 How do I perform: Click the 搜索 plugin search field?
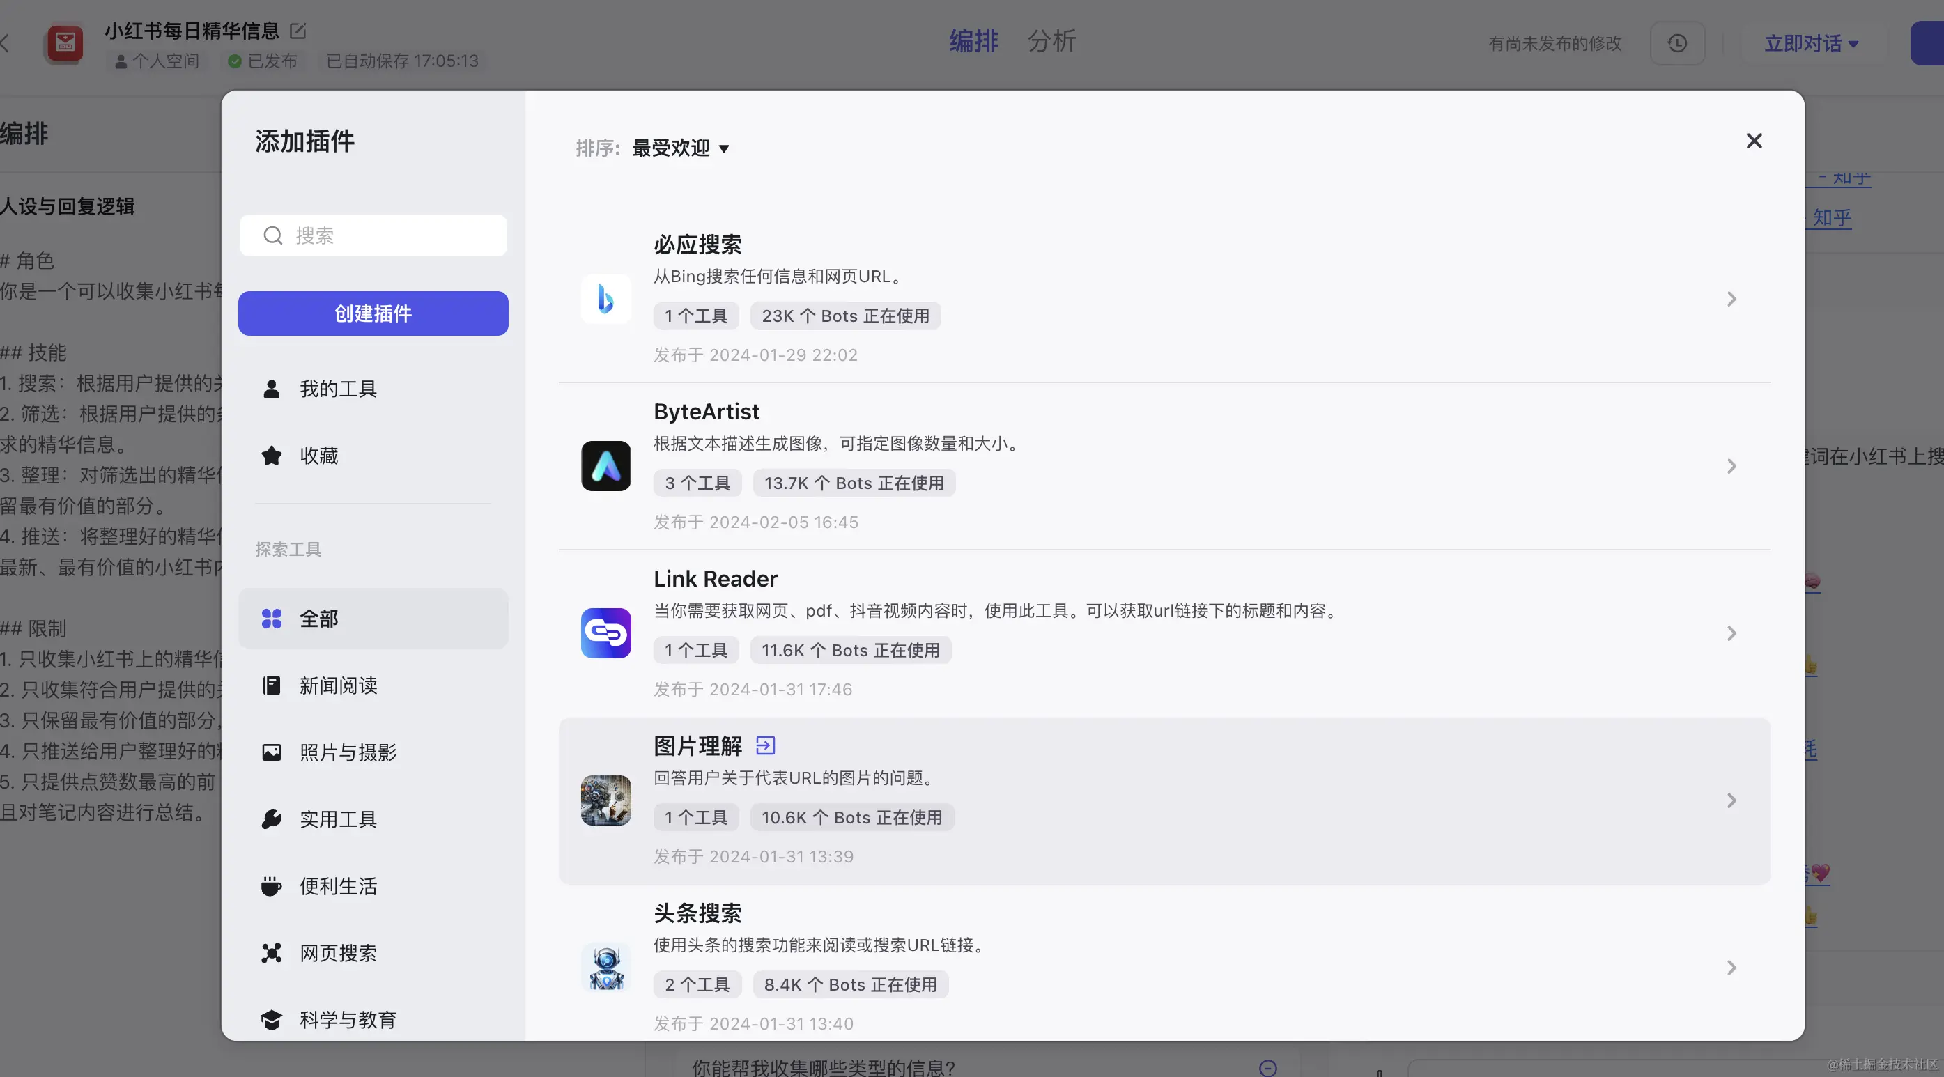(373, 235)
